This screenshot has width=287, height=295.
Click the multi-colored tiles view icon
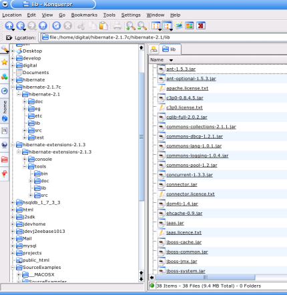click(190, 25)
